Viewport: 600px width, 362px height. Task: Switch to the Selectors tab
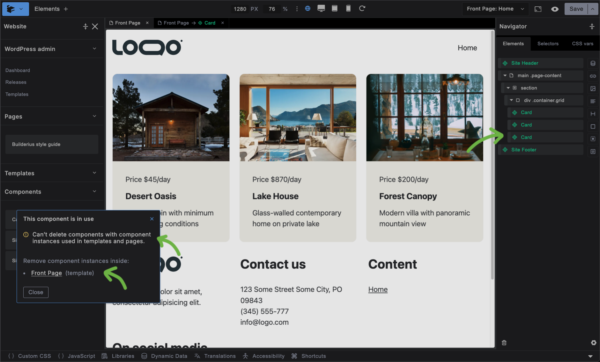coord(548,44)
